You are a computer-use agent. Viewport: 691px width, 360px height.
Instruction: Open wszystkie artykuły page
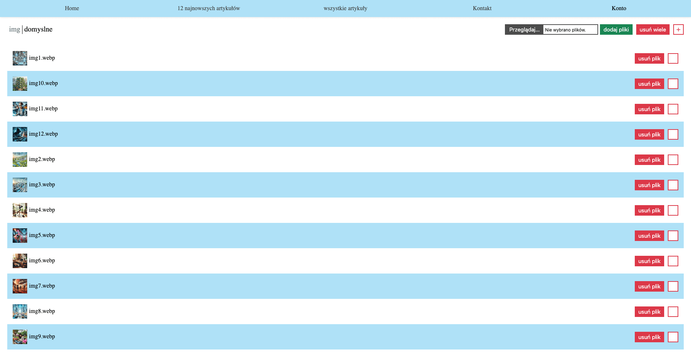click(x=345, y=8)
